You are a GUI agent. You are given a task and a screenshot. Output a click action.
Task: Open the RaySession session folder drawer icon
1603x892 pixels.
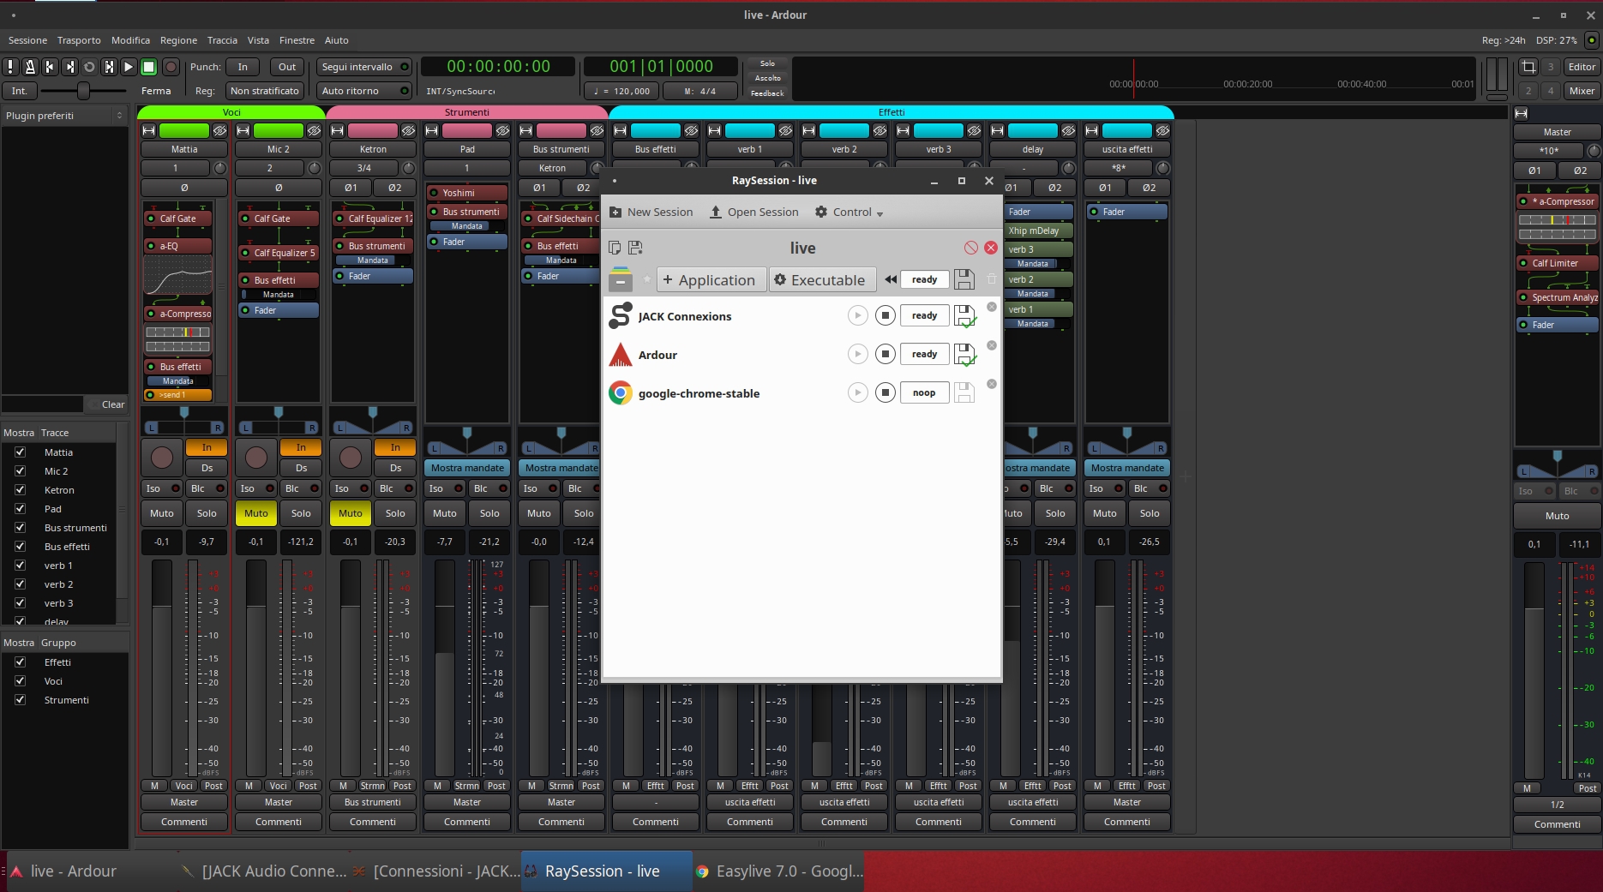[x=621, y=279]
